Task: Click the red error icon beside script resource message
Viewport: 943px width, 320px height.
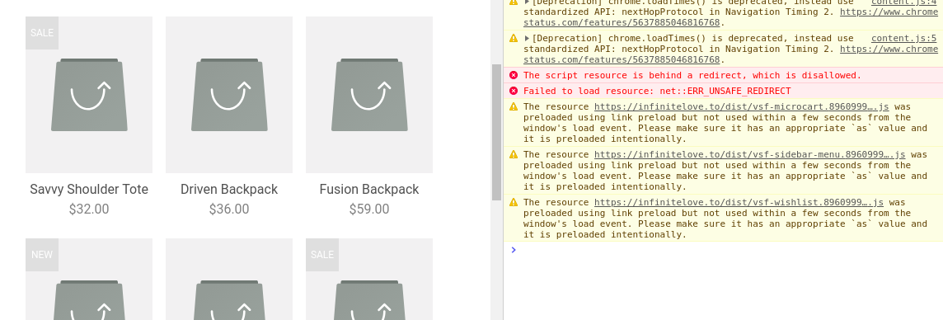Action: (x=513, y=75)
